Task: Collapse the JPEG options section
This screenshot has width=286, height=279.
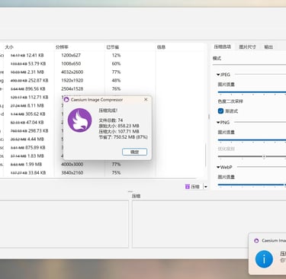Action: point(218,75)
